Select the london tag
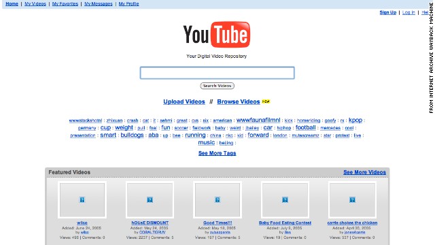This screenshot has height=245, width=435. point(280,135)
